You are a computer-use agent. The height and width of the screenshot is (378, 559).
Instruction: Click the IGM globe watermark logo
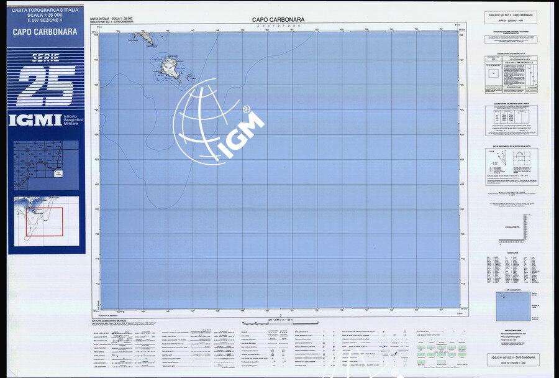tap(205, 121)
